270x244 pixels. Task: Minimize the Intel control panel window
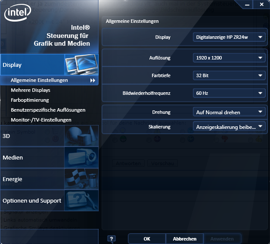(247, 5)
